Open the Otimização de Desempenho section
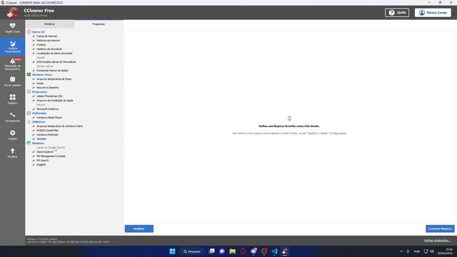The height and width of the screenshot is (257, 457). [13, 64]
